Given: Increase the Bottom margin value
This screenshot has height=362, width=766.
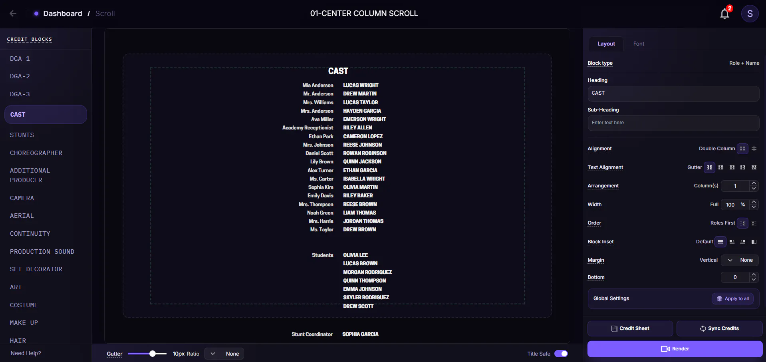Looking at the screenshot, I should coord(754,274).
